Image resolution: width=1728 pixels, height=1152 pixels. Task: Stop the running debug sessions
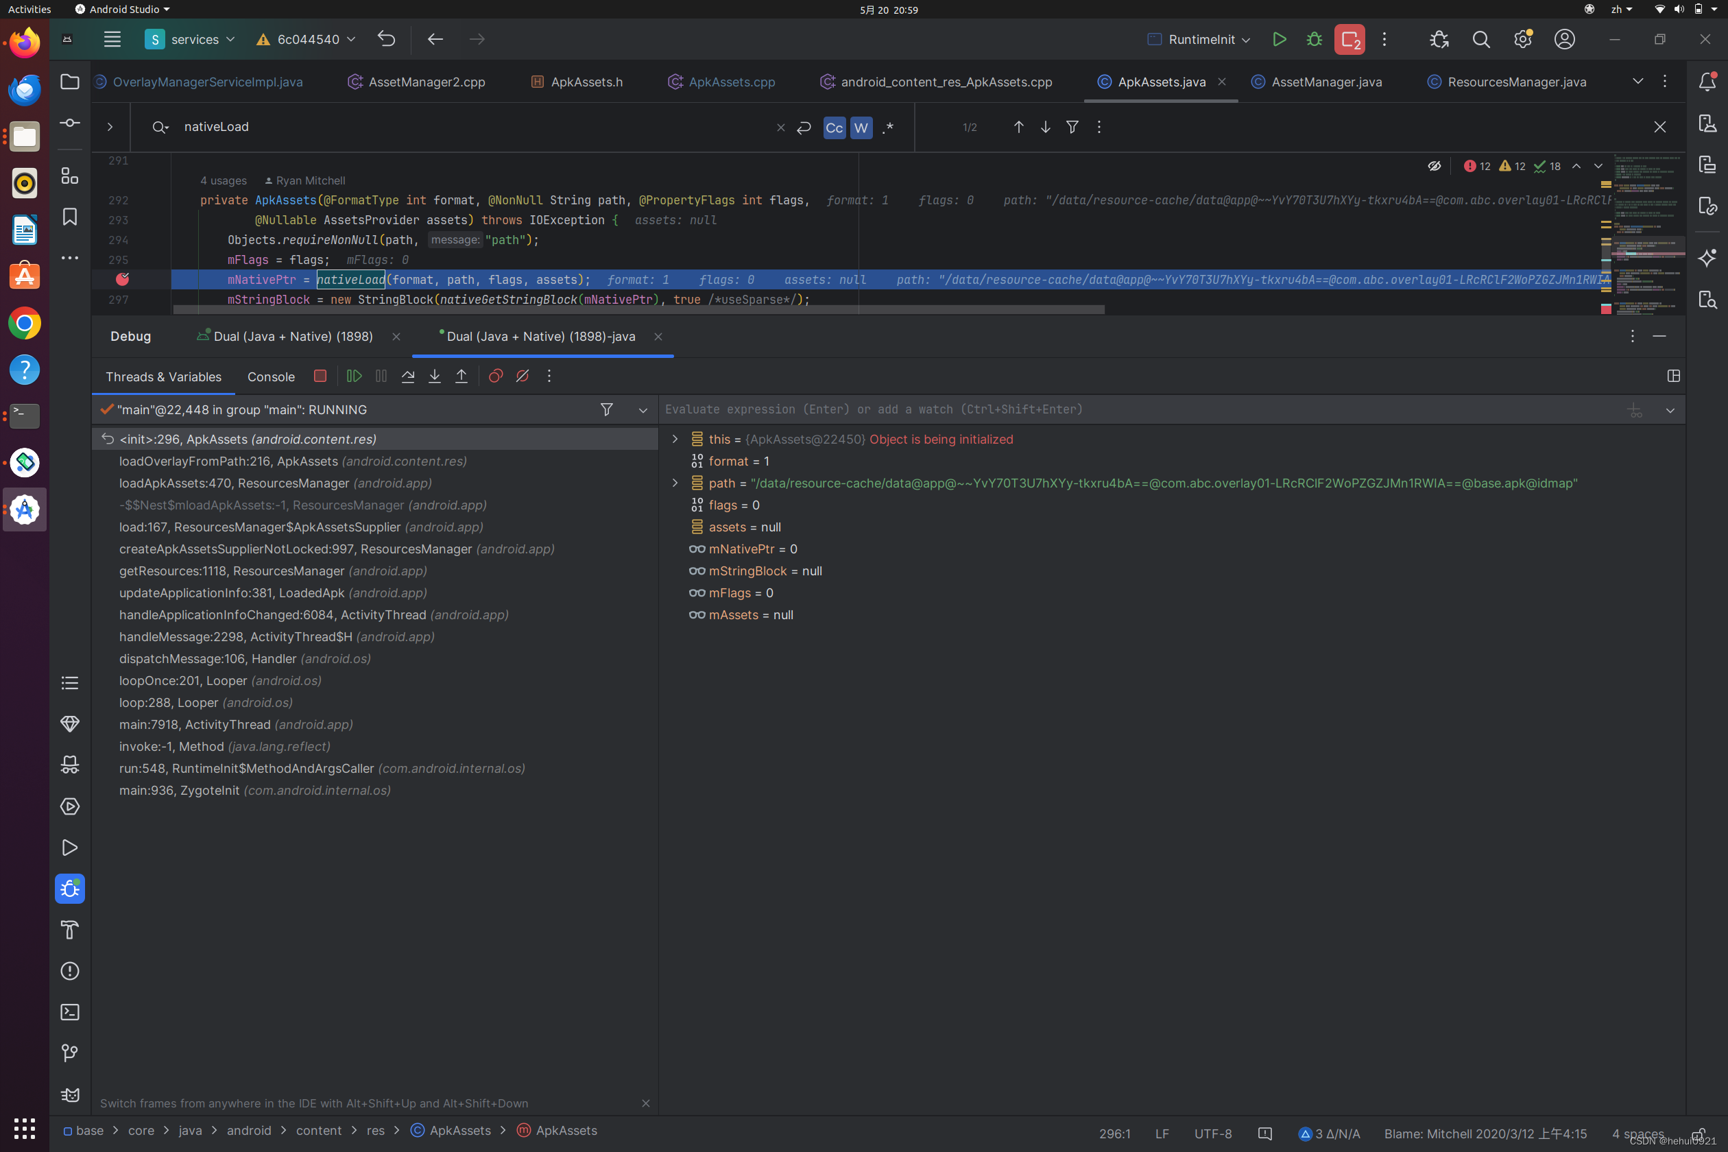click(1349, 39)
